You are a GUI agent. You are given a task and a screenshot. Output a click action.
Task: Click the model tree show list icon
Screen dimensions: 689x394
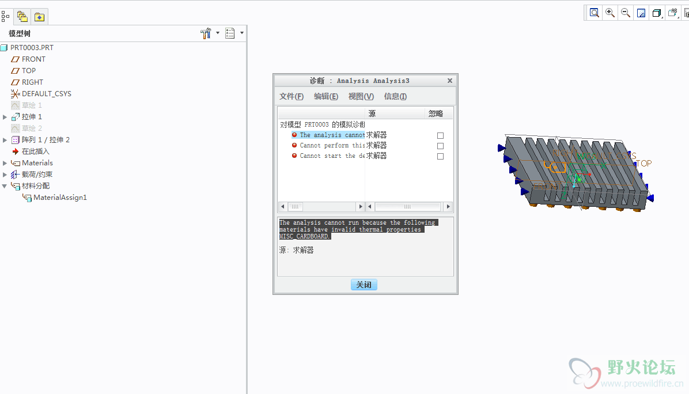click(x=230, y=33)
